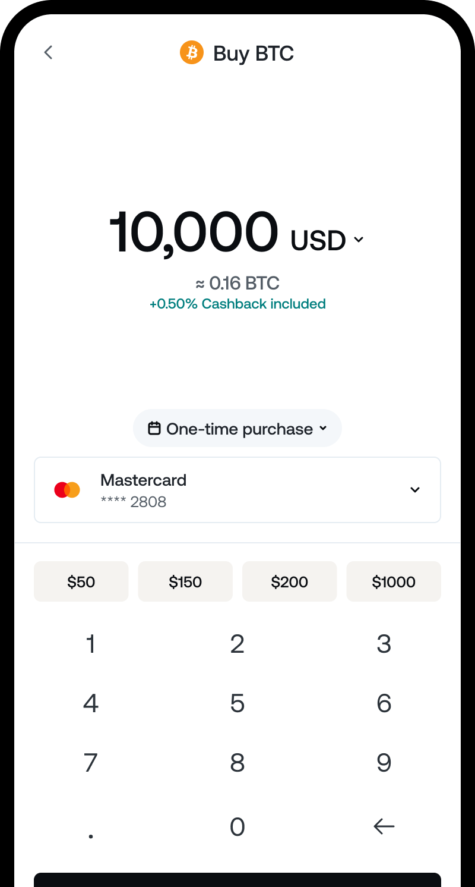This screenshot has height=887, width=475.
Task: Select the $50 quick amount
Action: click(81, 581)
